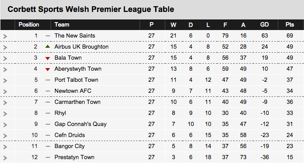The width and height of the screenshot is (304, 164).
Task: Click the no-change dash beside Rhyl
Action: pyautogui.click(x=48, y=113)
